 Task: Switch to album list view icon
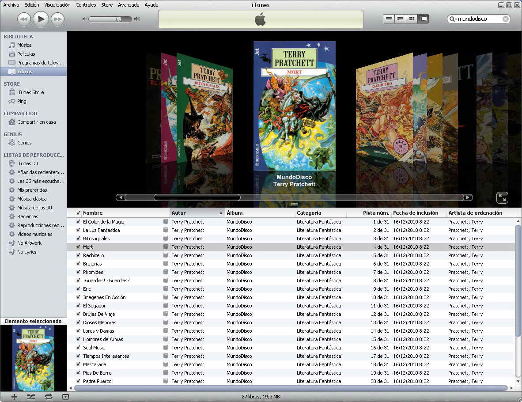click(400, 19)
